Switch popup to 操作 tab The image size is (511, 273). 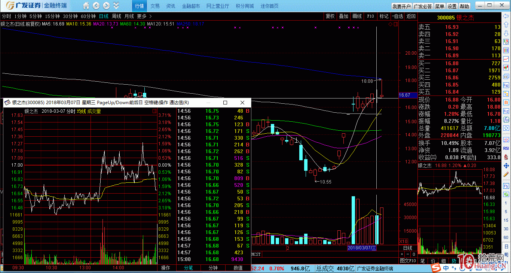pyautogui.click(x=165, y=268)
